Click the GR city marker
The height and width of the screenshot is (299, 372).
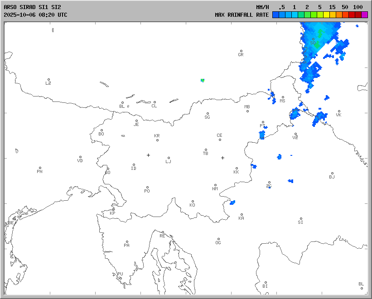coord(241,51)
